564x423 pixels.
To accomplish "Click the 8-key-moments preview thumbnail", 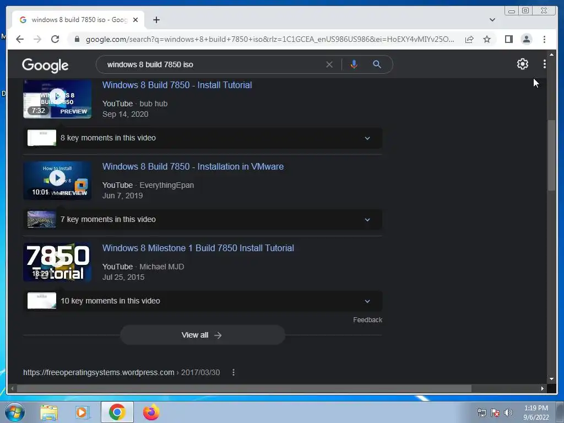I will pyautogui.click(x=42, y=138).
